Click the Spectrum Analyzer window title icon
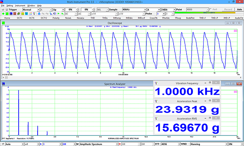 [x=3, y=84]
